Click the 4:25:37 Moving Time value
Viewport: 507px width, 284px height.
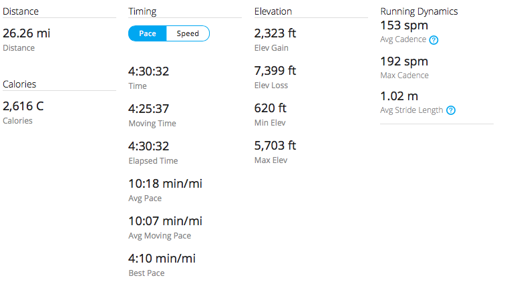point(148,109)
